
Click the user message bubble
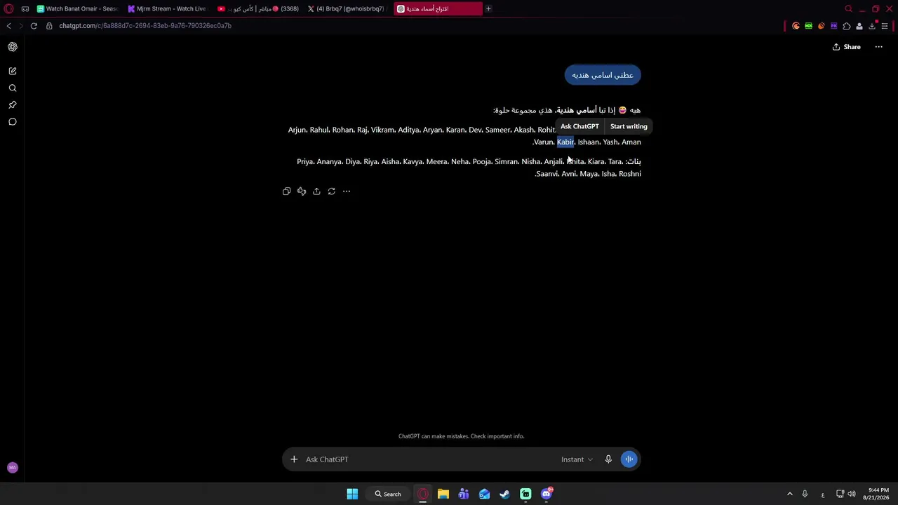point(603,75)
